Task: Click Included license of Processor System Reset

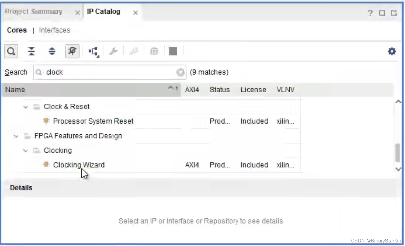Action: coord(254,121)
